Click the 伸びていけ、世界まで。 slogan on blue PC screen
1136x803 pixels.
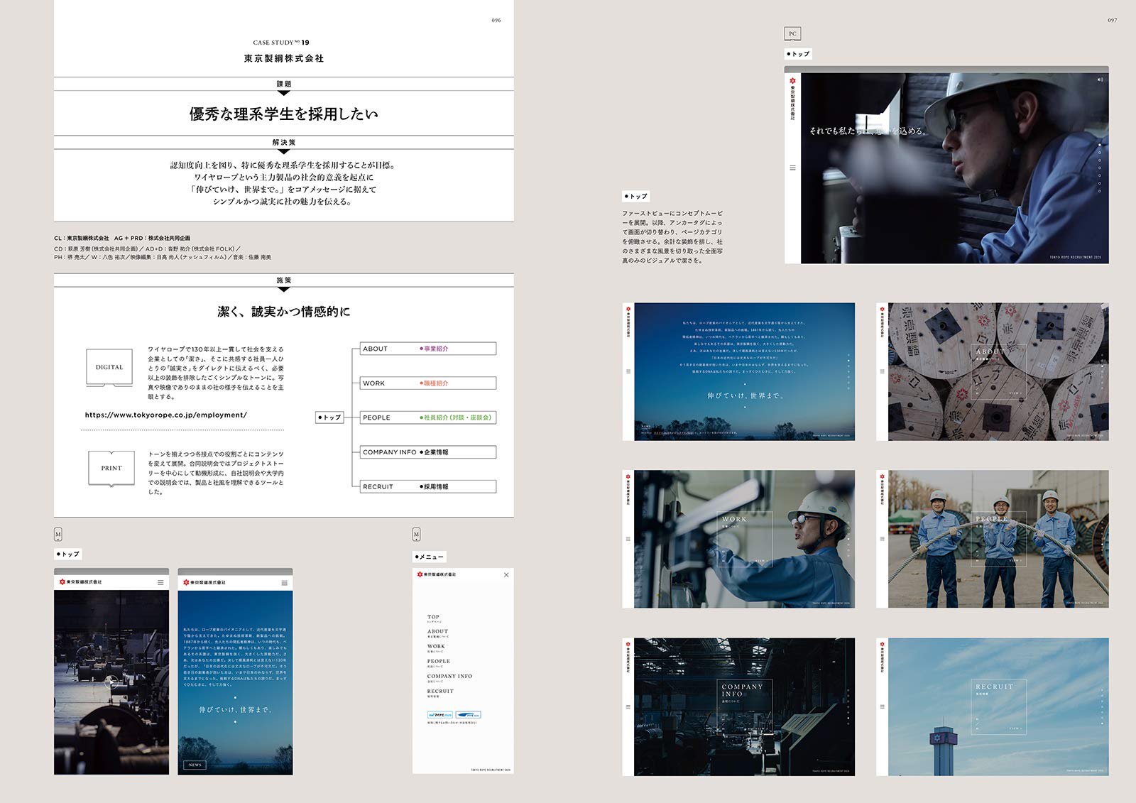[745, 395]
